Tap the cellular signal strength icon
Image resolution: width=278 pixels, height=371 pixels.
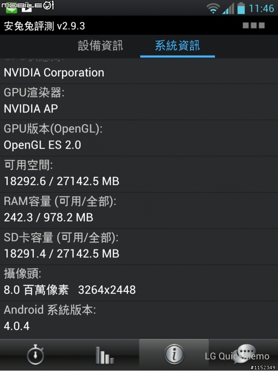click(x=228, y=8)
